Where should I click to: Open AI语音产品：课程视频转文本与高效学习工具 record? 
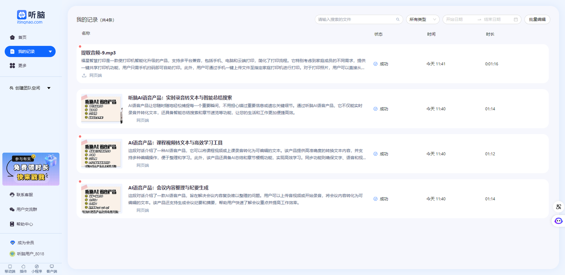(x=175, y=143)
